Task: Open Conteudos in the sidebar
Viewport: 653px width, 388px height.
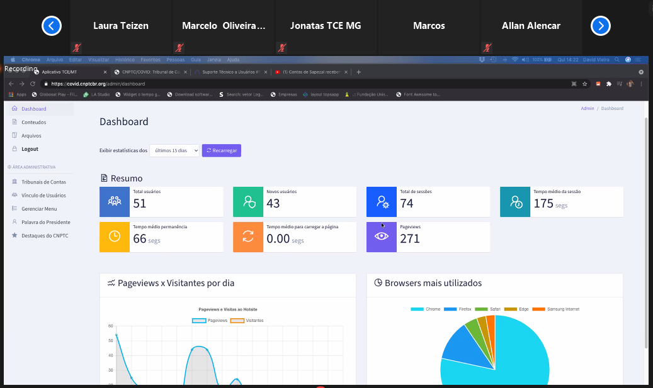Action: (x=34, y=122)
